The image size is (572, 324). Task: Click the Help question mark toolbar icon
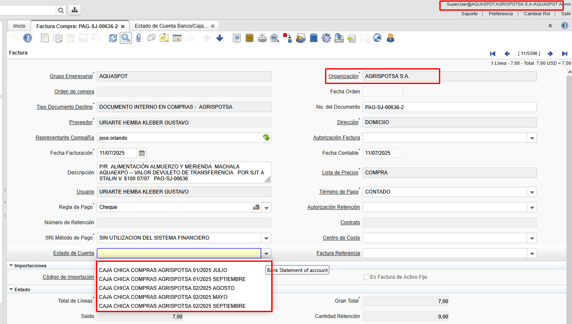click(x=28, y=38)
